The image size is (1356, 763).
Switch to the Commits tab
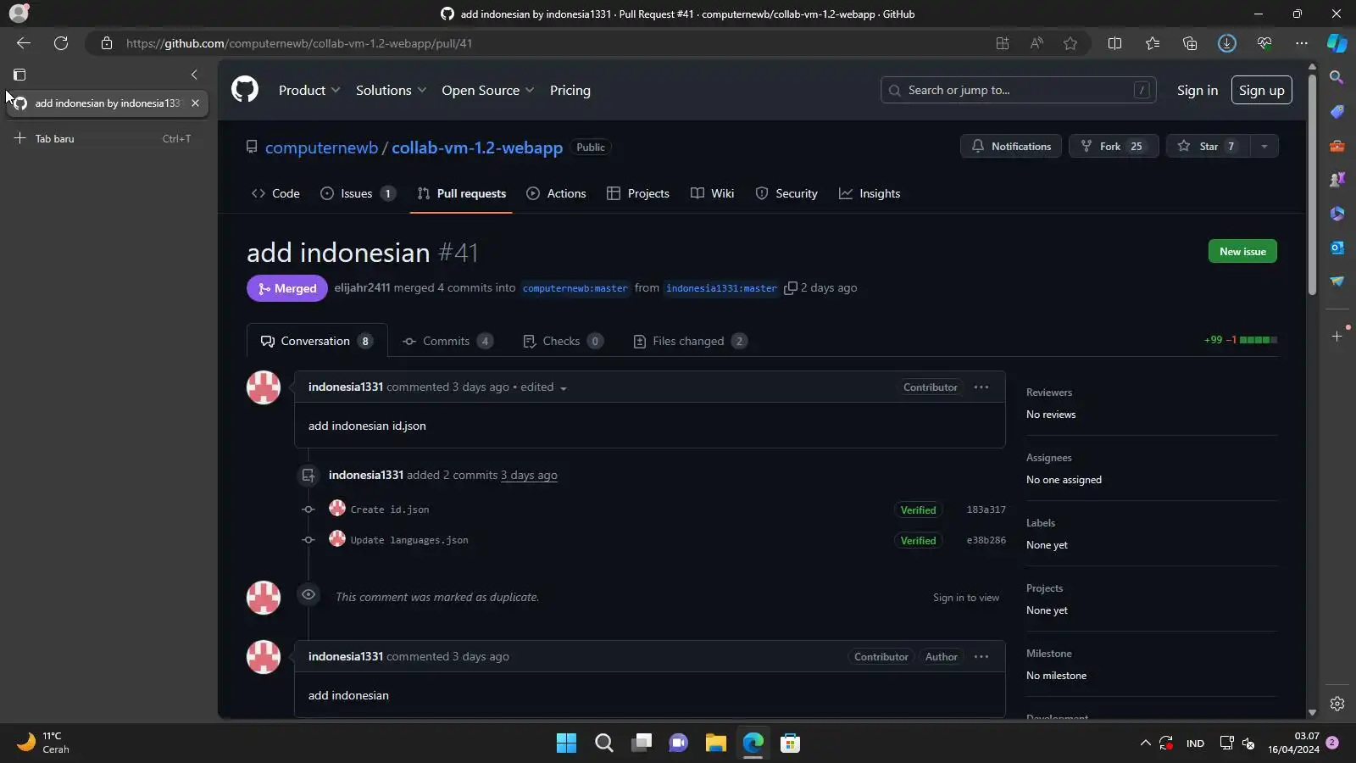[x=447, y=341]
